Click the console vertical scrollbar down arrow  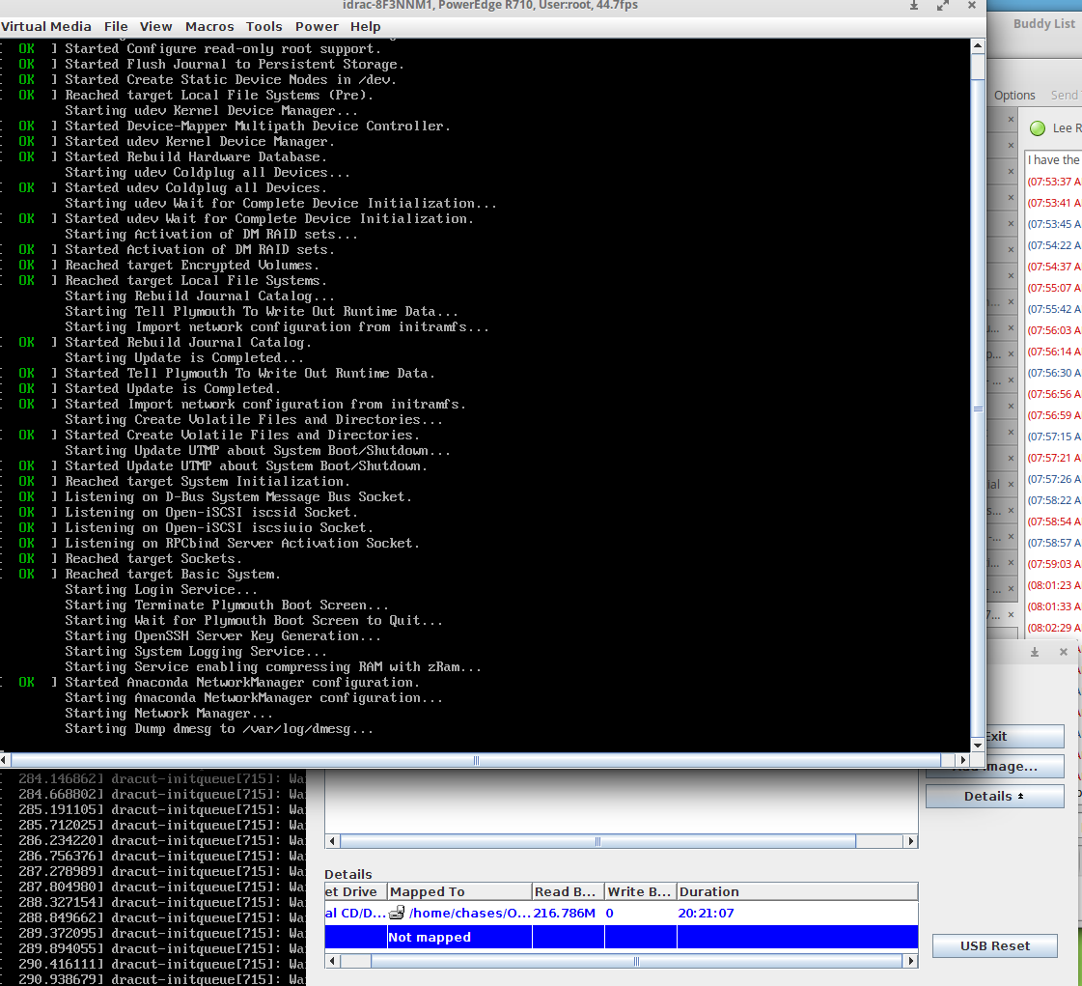coord(978,745)
